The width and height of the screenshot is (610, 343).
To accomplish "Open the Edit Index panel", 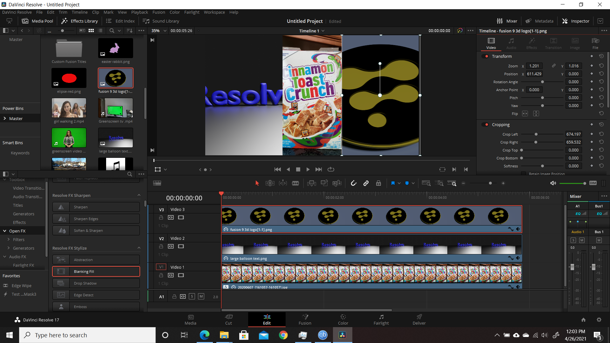I will click(x=120, y=21).
